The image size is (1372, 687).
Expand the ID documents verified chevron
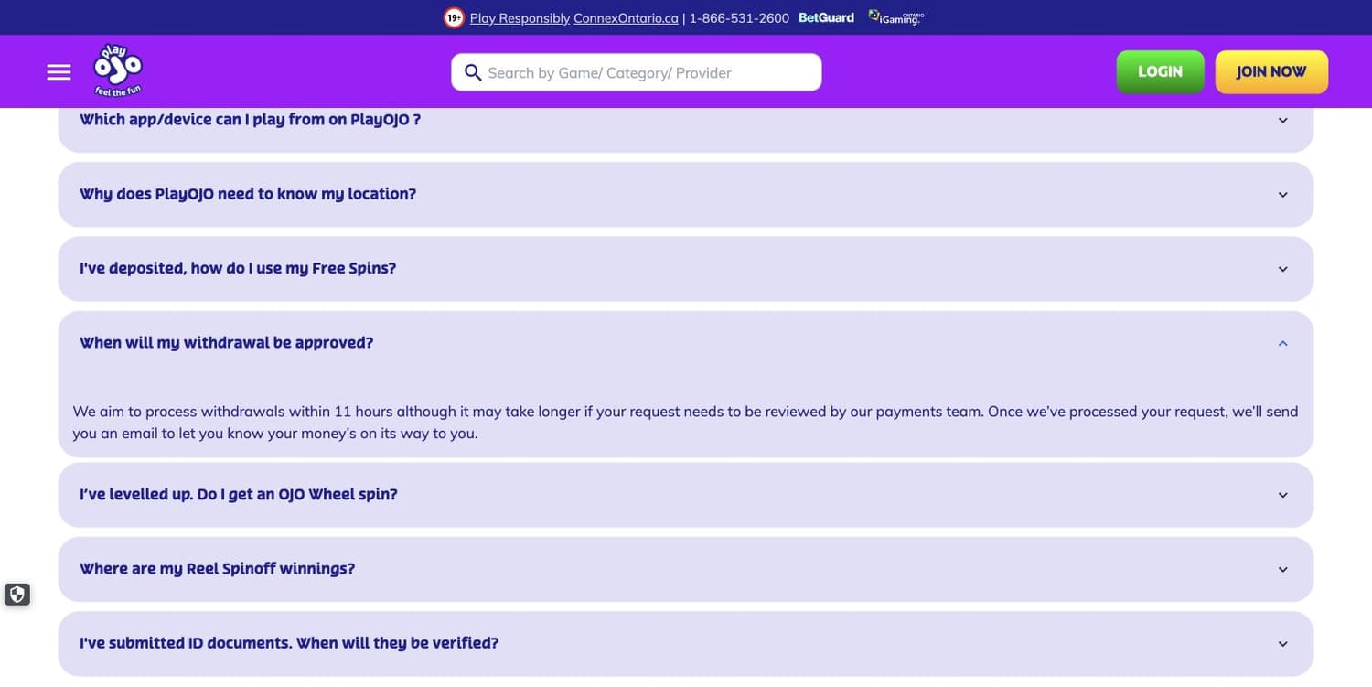pyautogui.click(x=1282, y=644)
